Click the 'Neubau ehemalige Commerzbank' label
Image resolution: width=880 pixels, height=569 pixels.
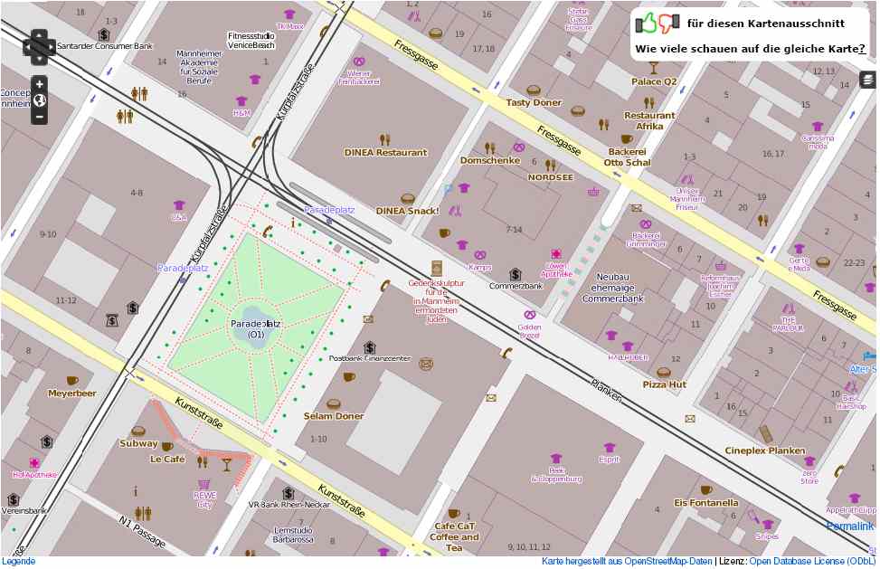coord(613,288)
